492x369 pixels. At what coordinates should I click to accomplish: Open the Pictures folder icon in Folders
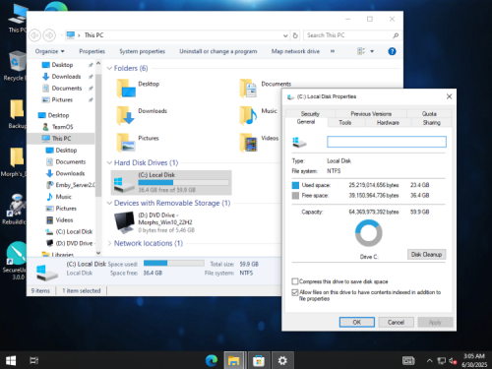tap(126, 143)
